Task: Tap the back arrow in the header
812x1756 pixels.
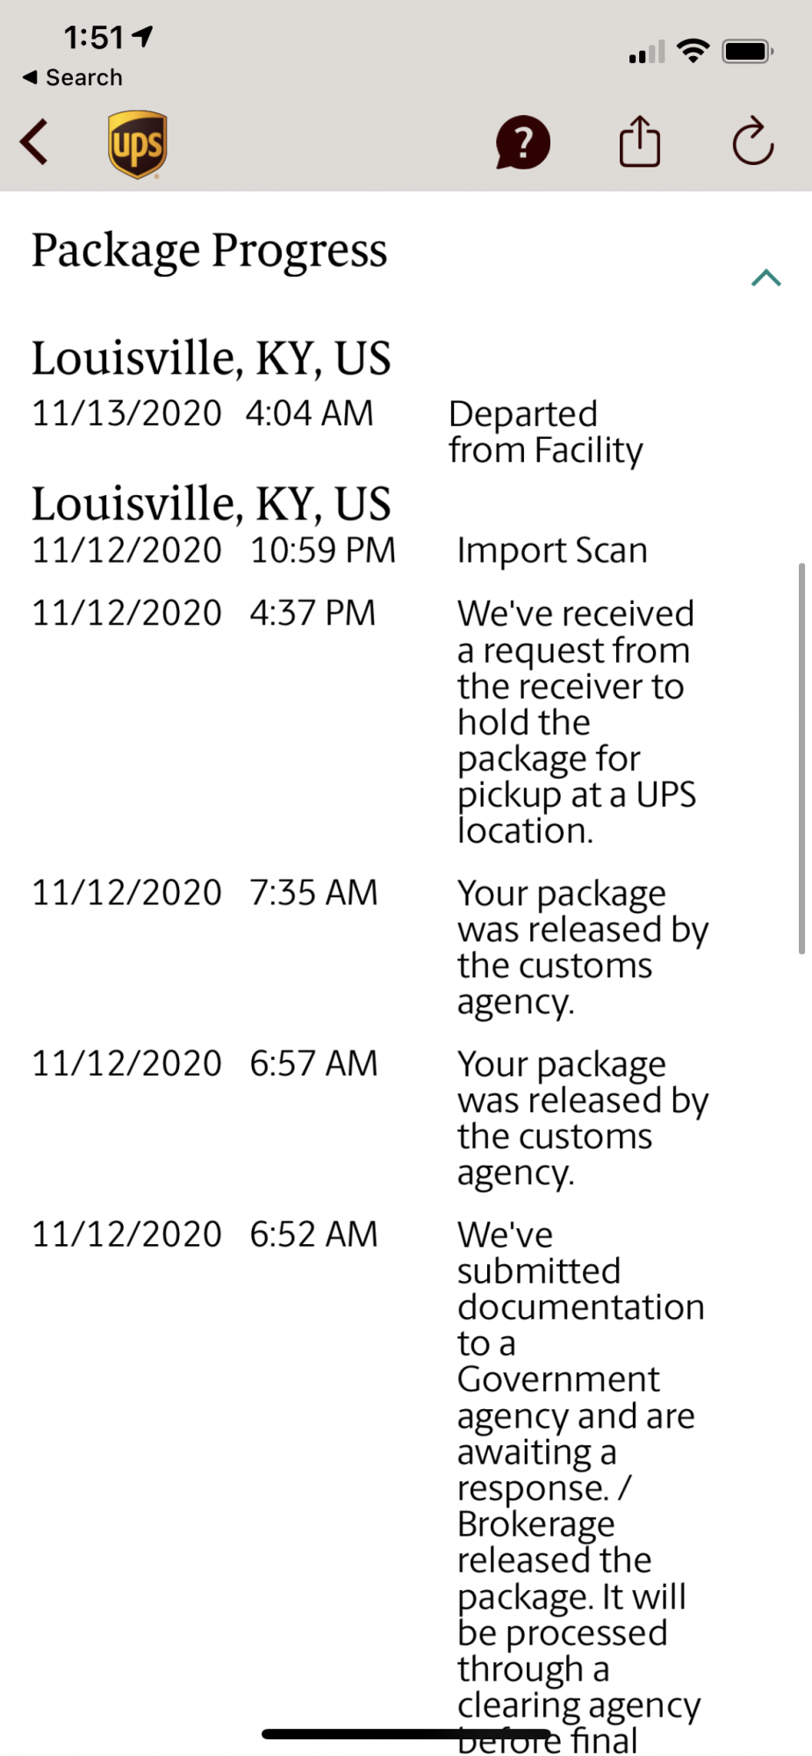Action: 34,142
